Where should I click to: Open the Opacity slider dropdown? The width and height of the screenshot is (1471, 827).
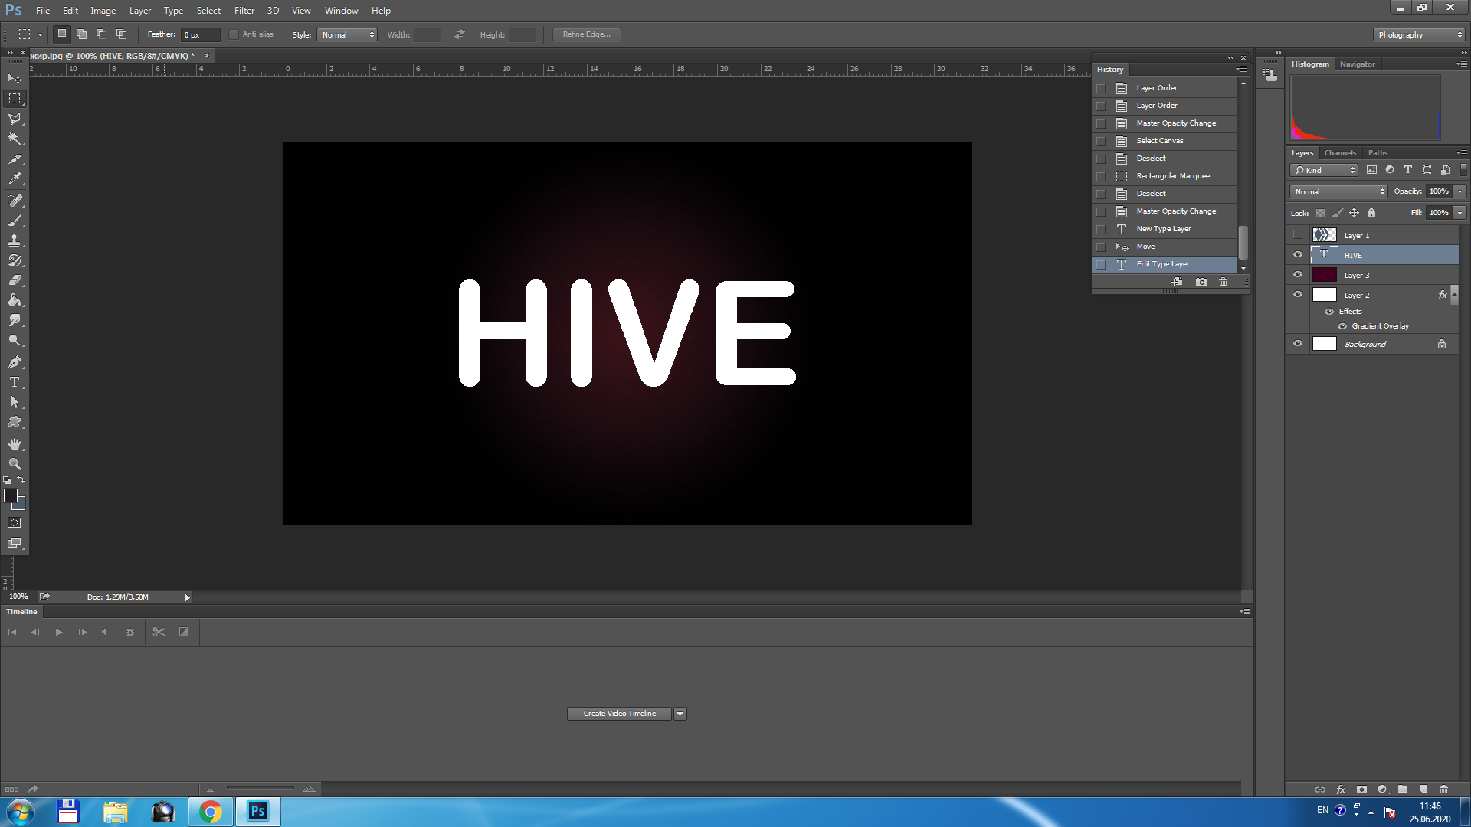pos(1460,191)
